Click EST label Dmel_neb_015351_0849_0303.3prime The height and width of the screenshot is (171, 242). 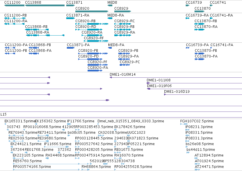tap(131, 121)
